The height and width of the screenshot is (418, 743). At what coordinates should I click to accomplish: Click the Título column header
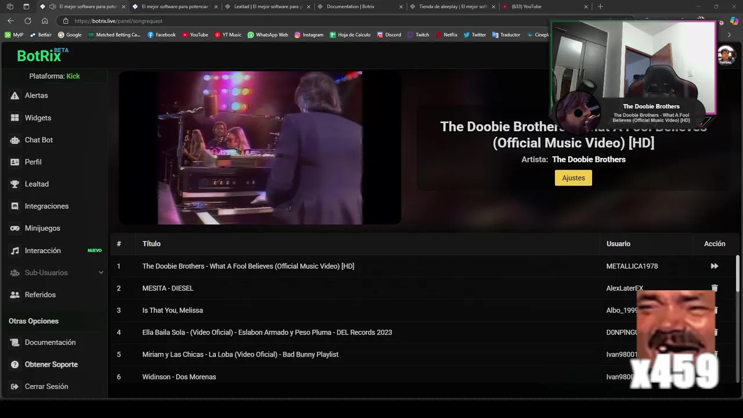pos(152,244)
